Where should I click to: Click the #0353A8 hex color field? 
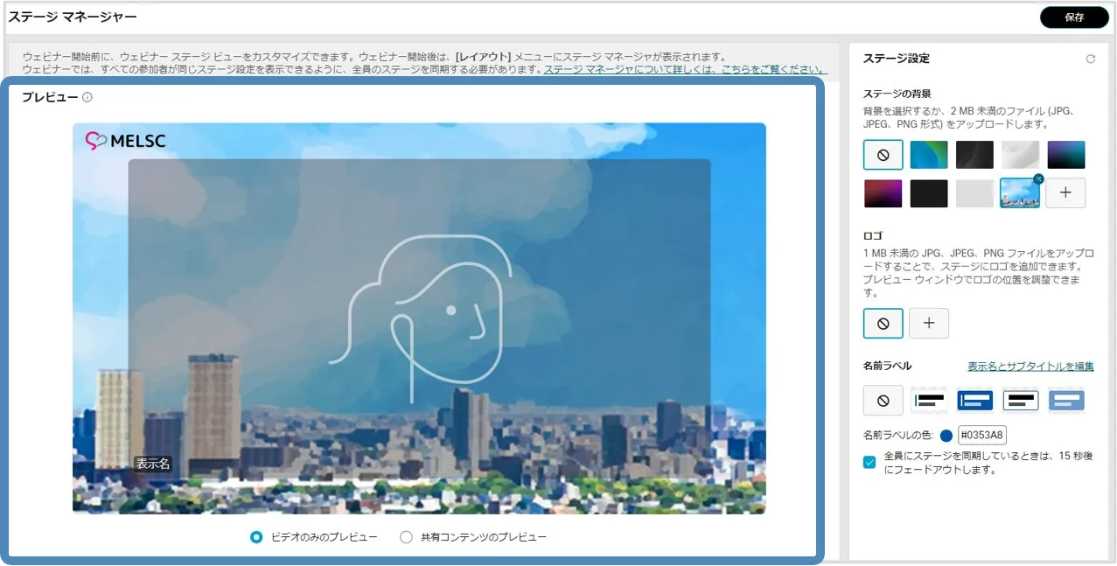point(982,435)
